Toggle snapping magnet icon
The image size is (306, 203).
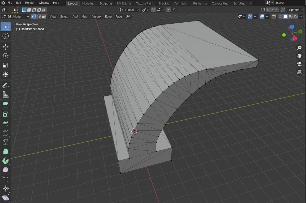tap(153, 10)
